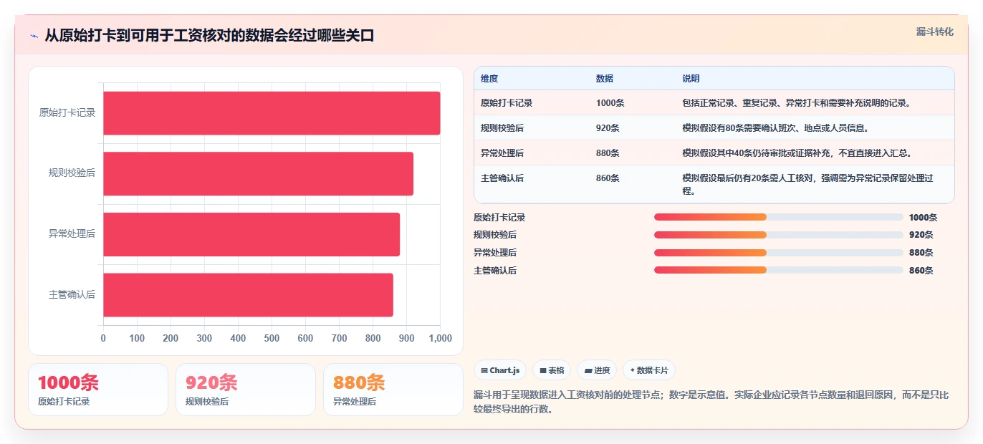
Task: Click the 1,000 x-axis tick label
Action: click(440, 338)
